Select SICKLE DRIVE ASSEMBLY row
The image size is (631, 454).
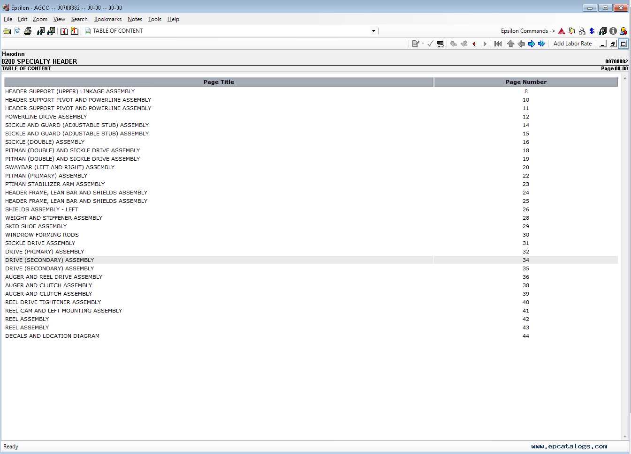click(x=311, y=243)
